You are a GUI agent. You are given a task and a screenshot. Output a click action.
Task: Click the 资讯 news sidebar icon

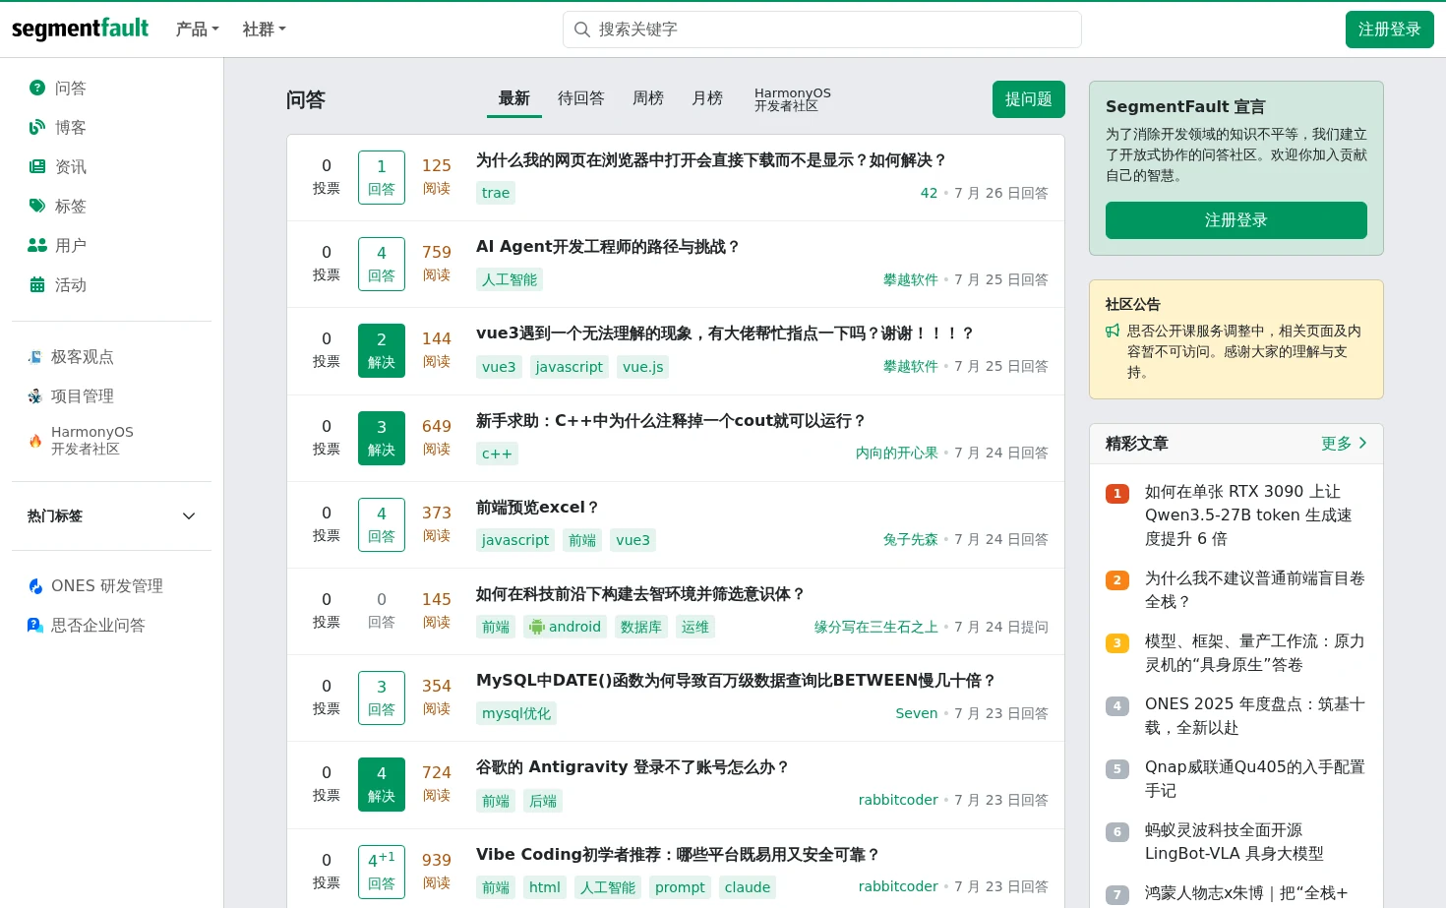[37, 166]
